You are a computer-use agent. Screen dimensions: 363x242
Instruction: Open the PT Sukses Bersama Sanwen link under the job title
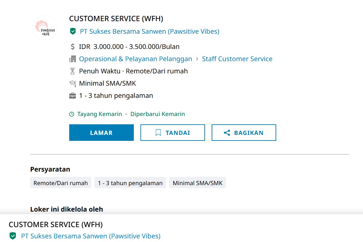coord(150,31)
